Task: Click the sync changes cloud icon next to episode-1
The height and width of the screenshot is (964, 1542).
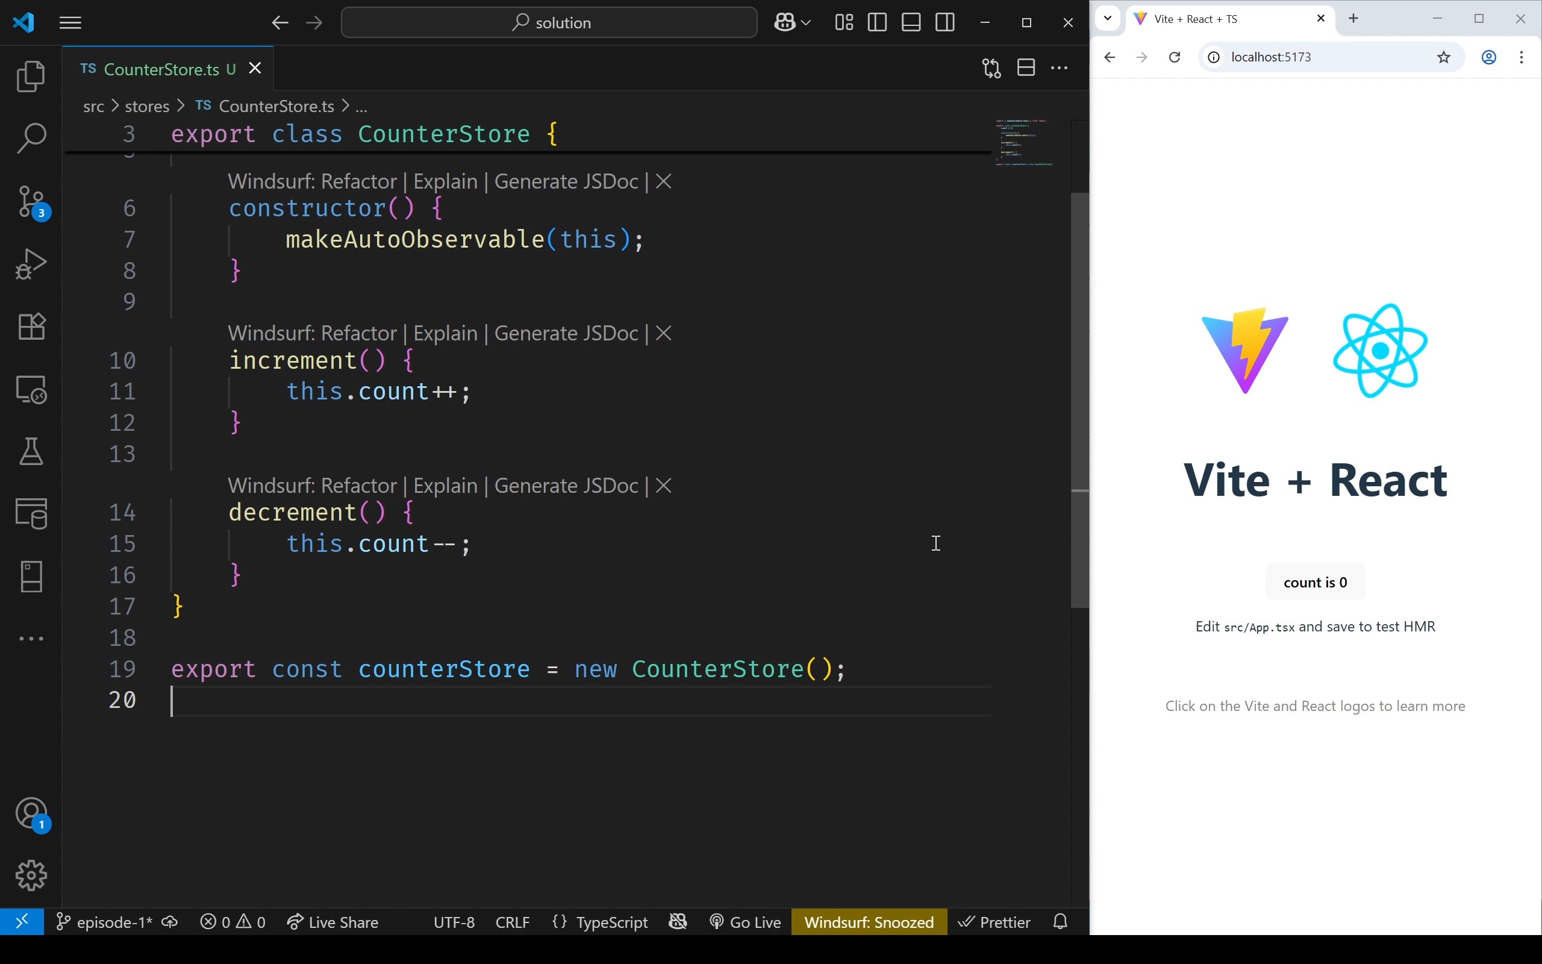Action: tap(169, 921)
